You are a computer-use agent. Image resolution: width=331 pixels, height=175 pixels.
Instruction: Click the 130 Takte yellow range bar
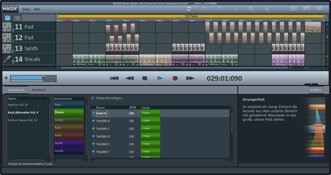coord(191,16)
